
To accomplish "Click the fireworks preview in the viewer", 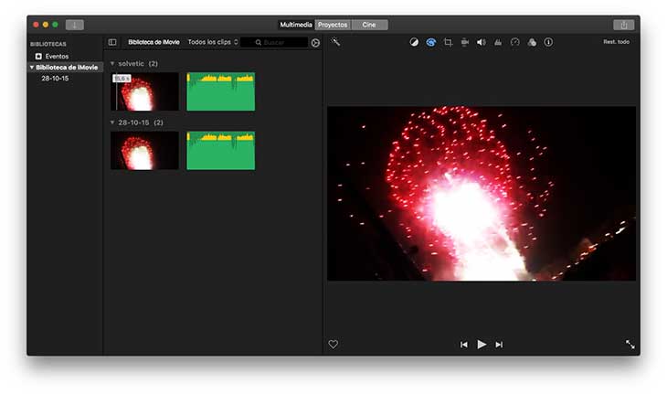I will pyautogui.click(x=482, y=194).
